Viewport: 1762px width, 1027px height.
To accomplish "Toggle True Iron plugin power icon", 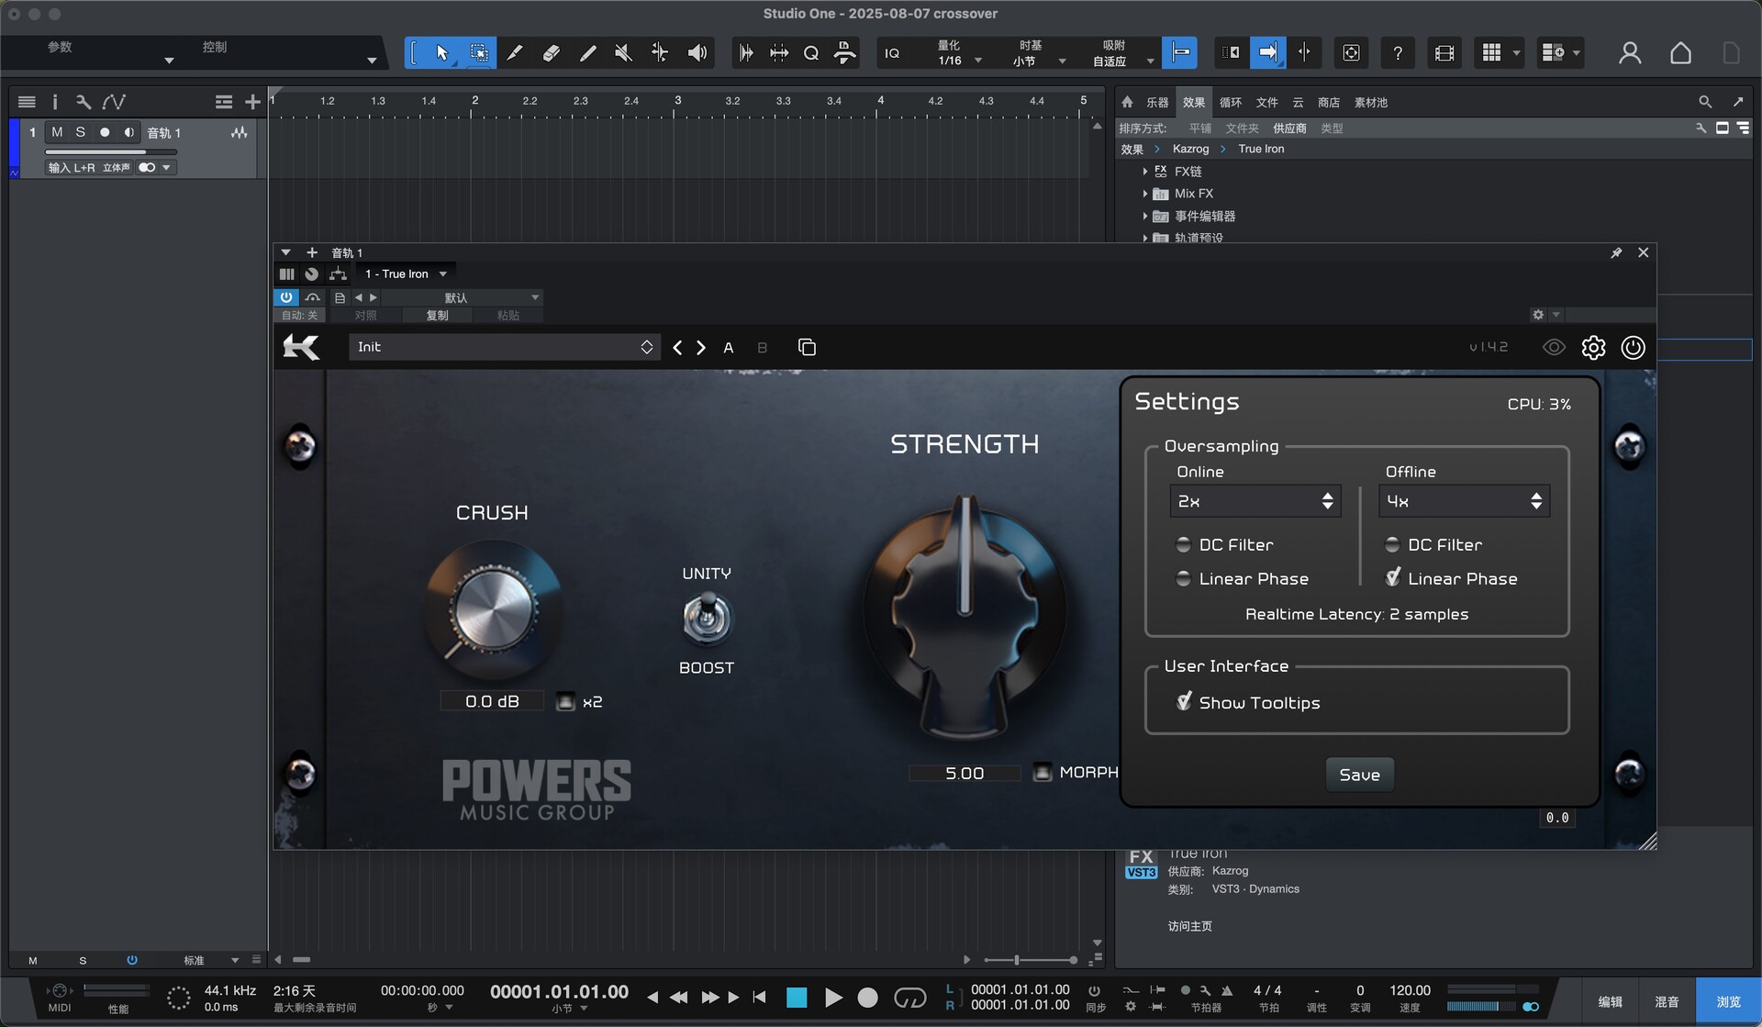I will click(1633, 347).
